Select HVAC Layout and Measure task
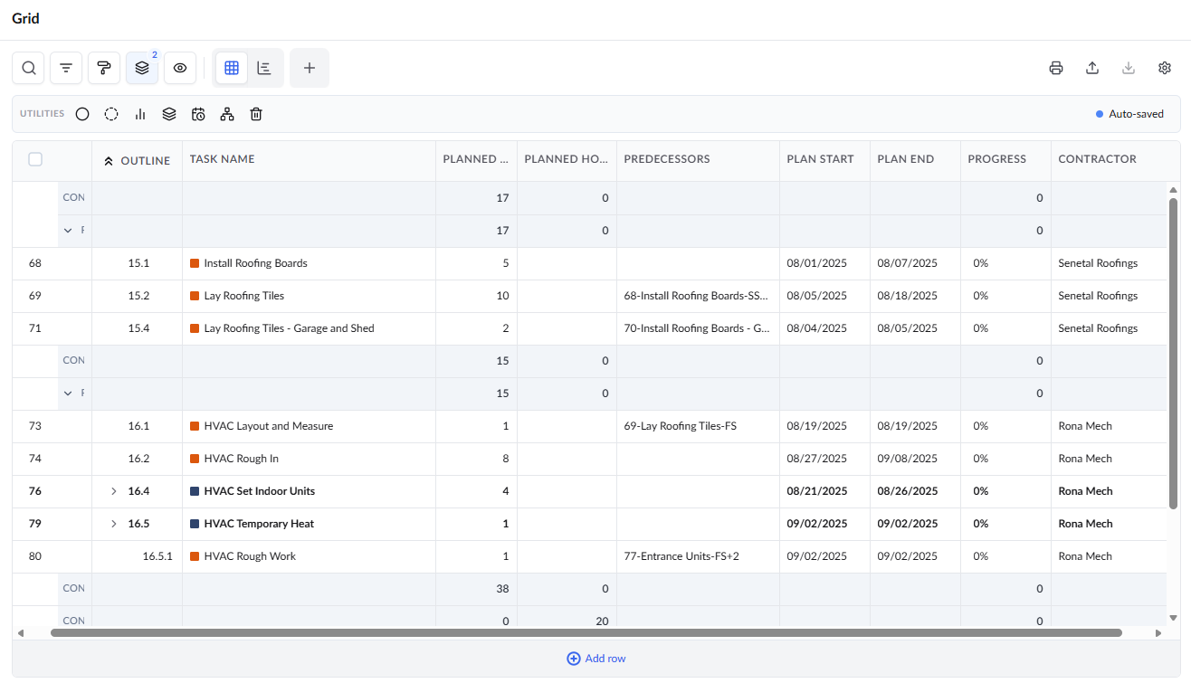Screen dimensions: 1191x683 (x=269, y=426)
